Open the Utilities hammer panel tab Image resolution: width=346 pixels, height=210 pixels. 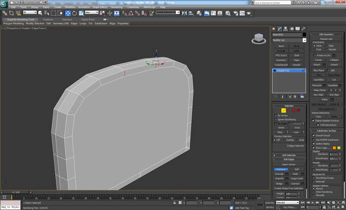pyautogui.click(x=304, y=29)
